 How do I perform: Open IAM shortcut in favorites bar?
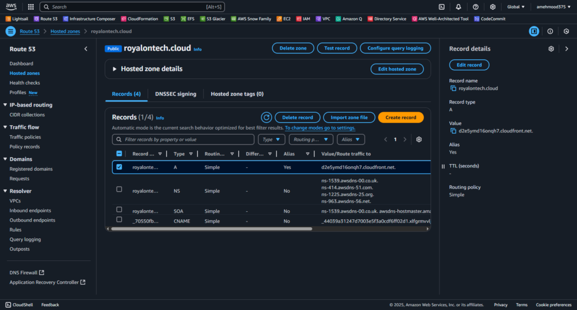(x=303, y=19)
